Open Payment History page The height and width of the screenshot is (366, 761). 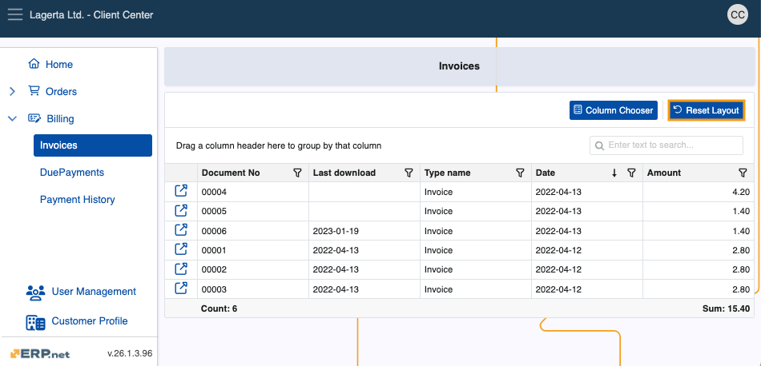(77, 200)
